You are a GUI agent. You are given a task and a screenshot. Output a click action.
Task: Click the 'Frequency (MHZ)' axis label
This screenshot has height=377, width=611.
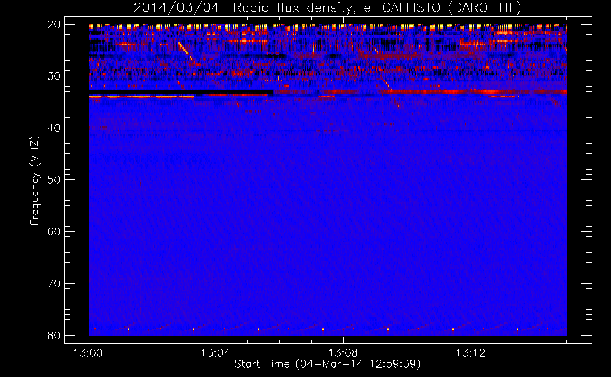35,181
